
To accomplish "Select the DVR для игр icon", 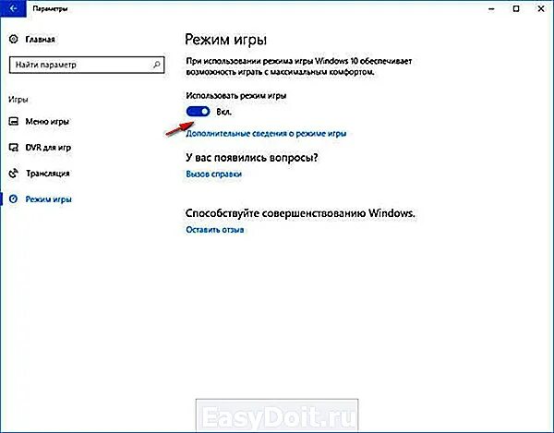I will pyautogui.click(x=14, y=148).
